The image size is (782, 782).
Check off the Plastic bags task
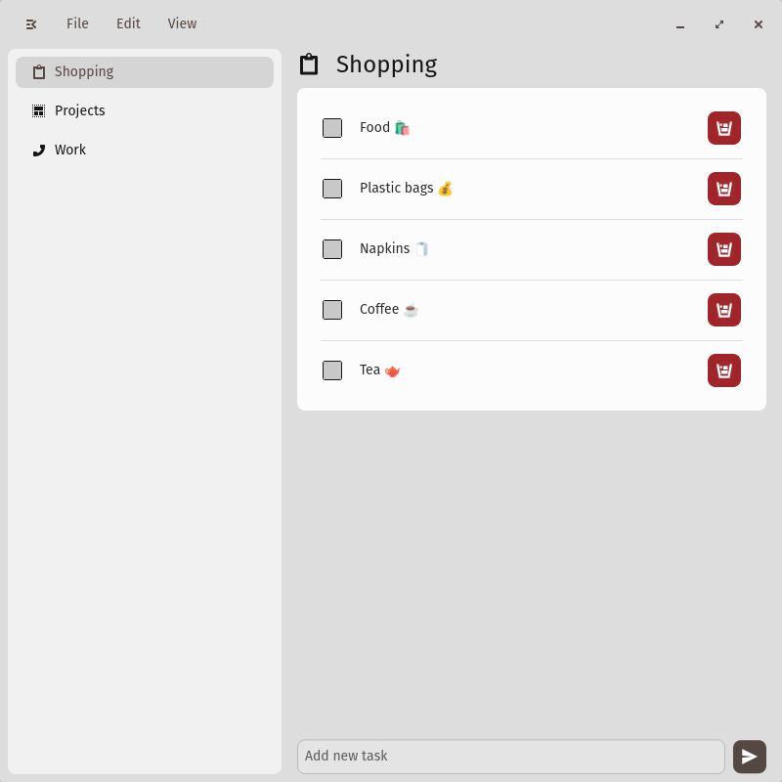[332, 189]
